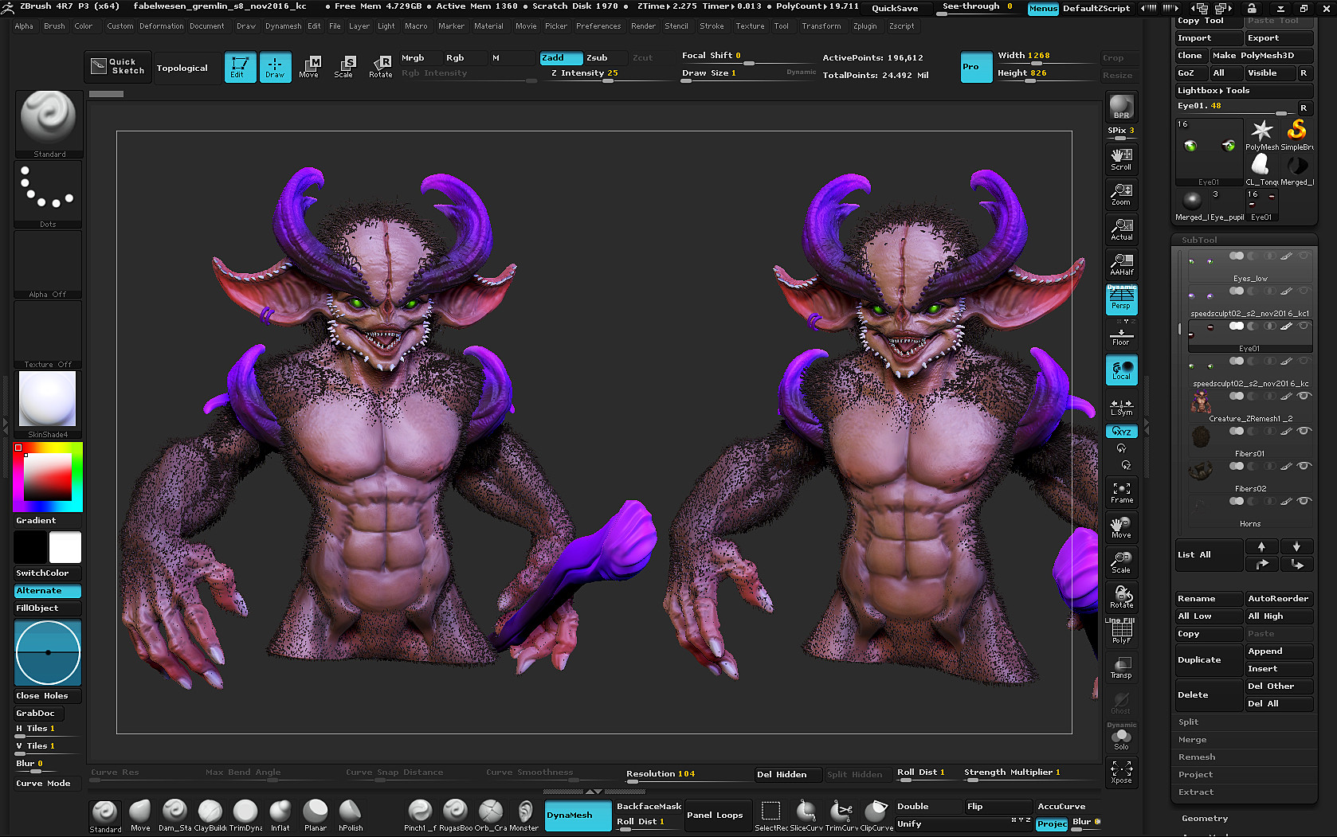1337x837 pixels.
Task: Open the SkinShade4 material picker
Action: tap(48, 405)
